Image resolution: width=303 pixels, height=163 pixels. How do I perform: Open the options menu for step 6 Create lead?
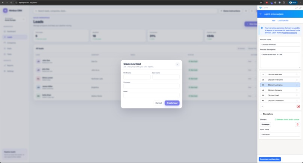297,101
